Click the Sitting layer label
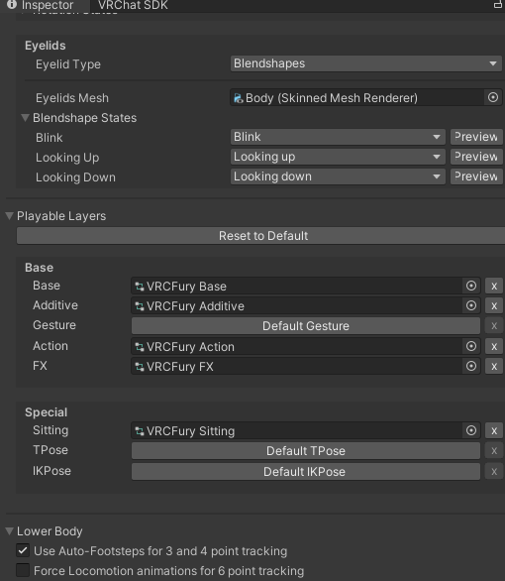The image size is (505, 581). [x=50, y=430]
